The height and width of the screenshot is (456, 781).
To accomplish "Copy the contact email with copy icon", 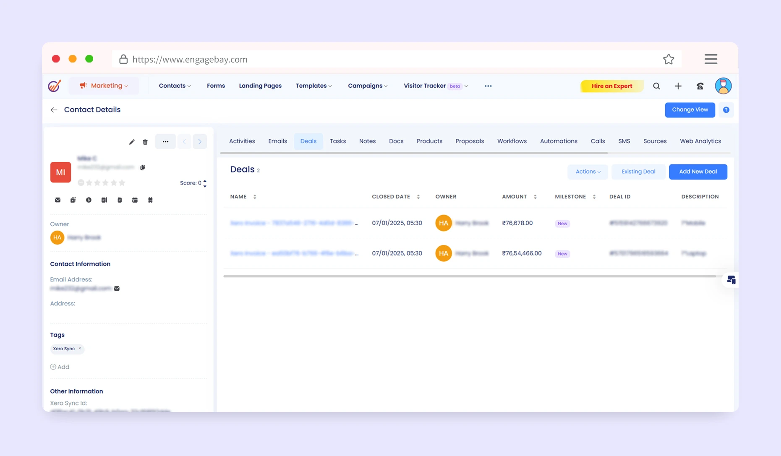I will point(143,167).
